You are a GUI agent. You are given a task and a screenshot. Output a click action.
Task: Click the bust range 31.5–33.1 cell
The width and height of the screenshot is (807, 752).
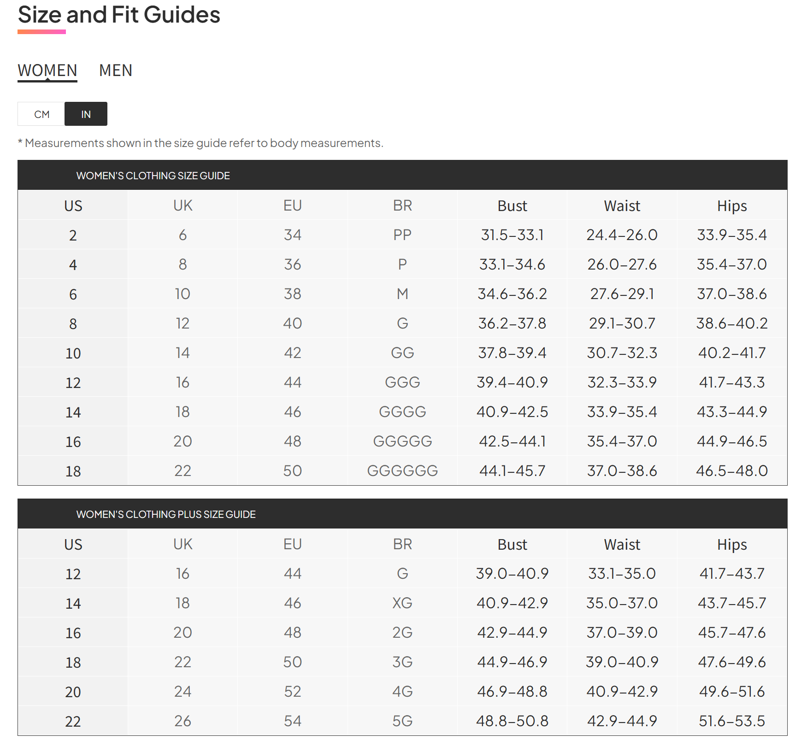click(x=512, y=235)
